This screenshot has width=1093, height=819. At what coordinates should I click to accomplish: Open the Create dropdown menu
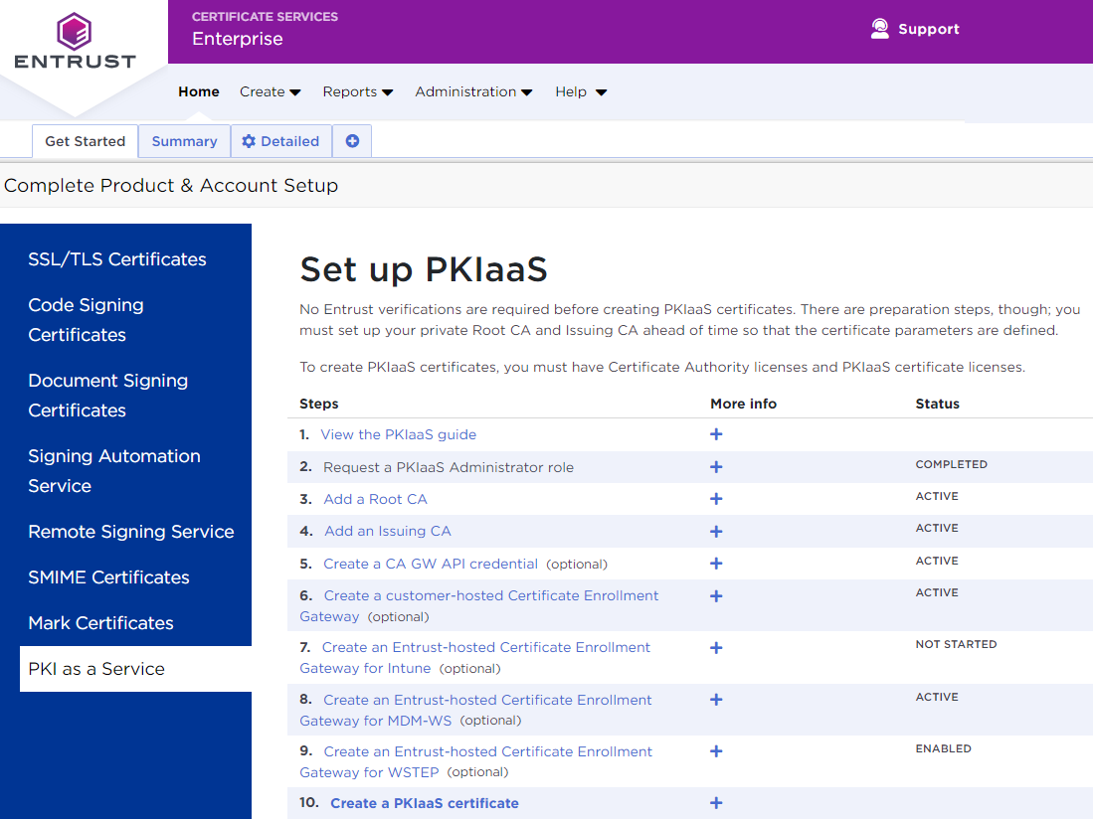pyautogui.click(x=270, y=91)
